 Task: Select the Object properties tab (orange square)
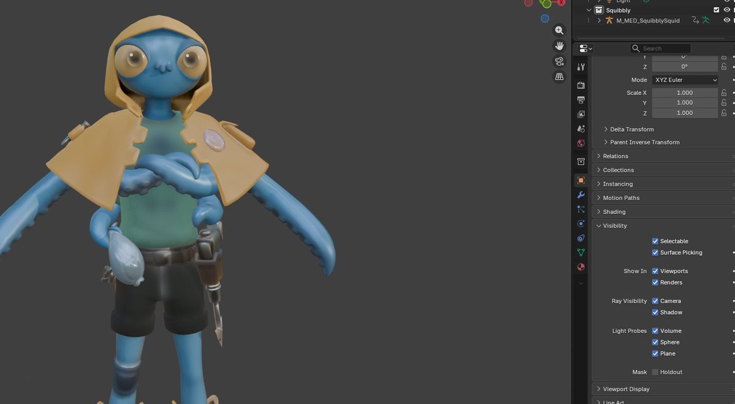pyautogui.click(x=581, y=180)
